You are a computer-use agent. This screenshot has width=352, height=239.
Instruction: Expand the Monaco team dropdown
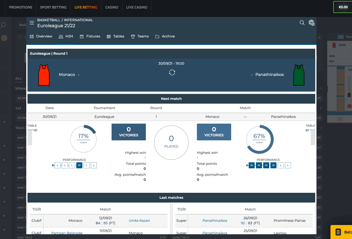[78, 75]
